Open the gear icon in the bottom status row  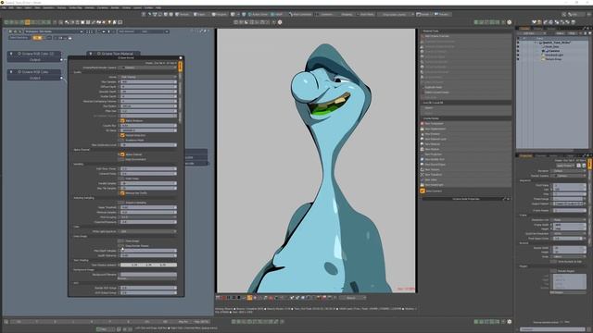point(510,322)
